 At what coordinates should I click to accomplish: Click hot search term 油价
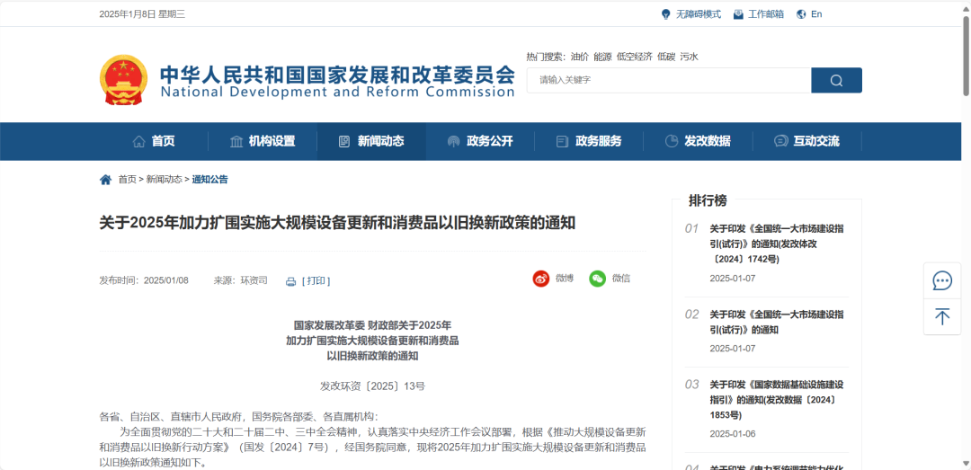[x=580, y=57]
